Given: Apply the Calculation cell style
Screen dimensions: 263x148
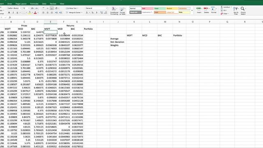Looking at the screenshot, I should [185, 8].
